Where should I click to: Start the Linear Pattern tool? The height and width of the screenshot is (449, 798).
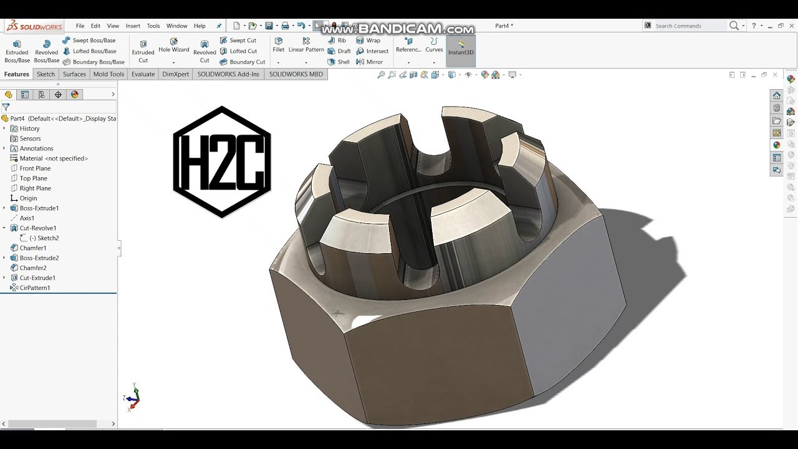(x=306, y=45)
